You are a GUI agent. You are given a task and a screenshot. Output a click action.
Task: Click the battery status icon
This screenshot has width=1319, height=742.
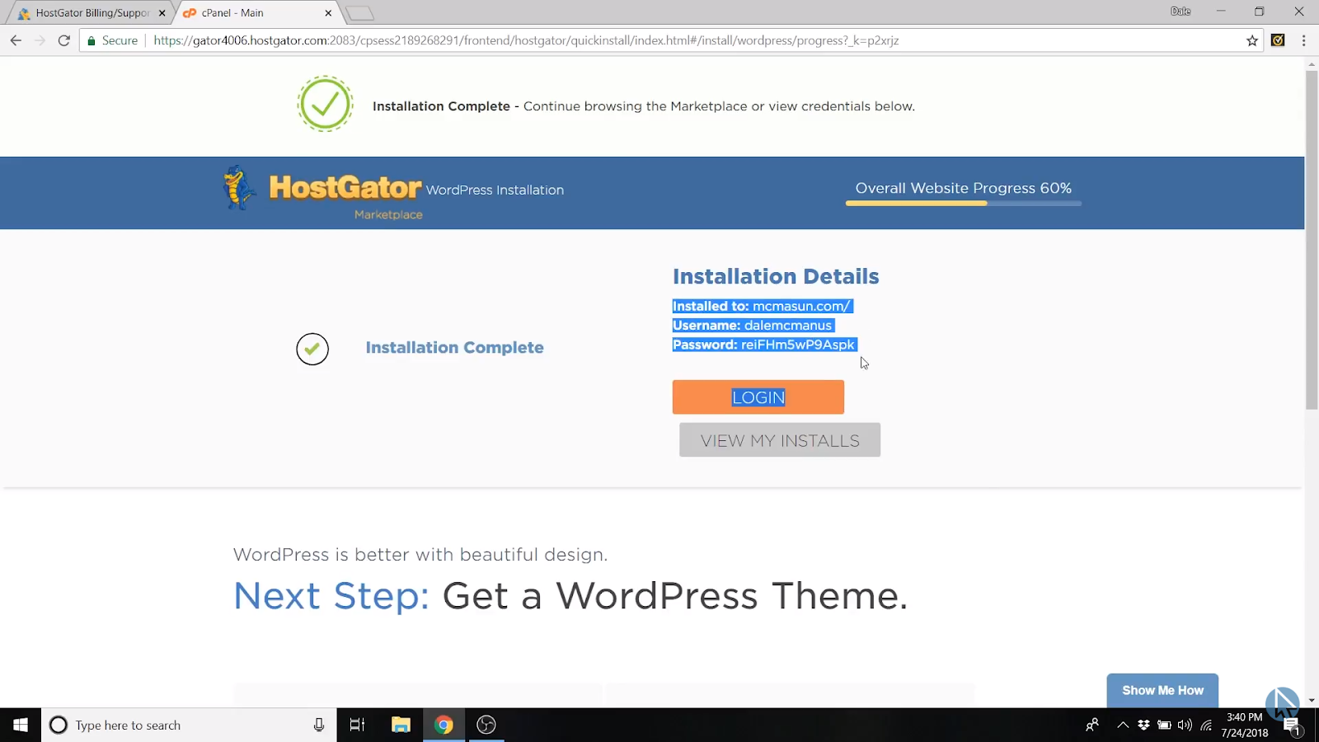[x=1164, y=725]
